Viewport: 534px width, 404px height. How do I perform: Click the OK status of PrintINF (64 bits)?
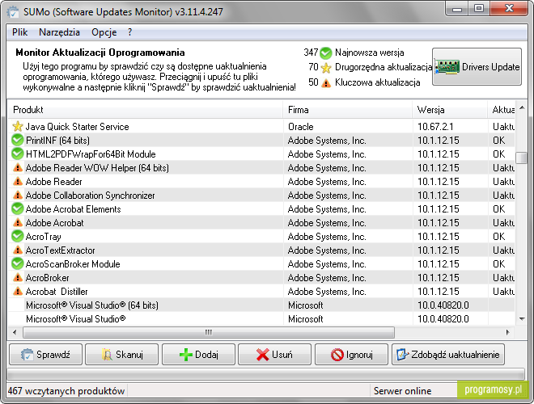tap(499, 141)
